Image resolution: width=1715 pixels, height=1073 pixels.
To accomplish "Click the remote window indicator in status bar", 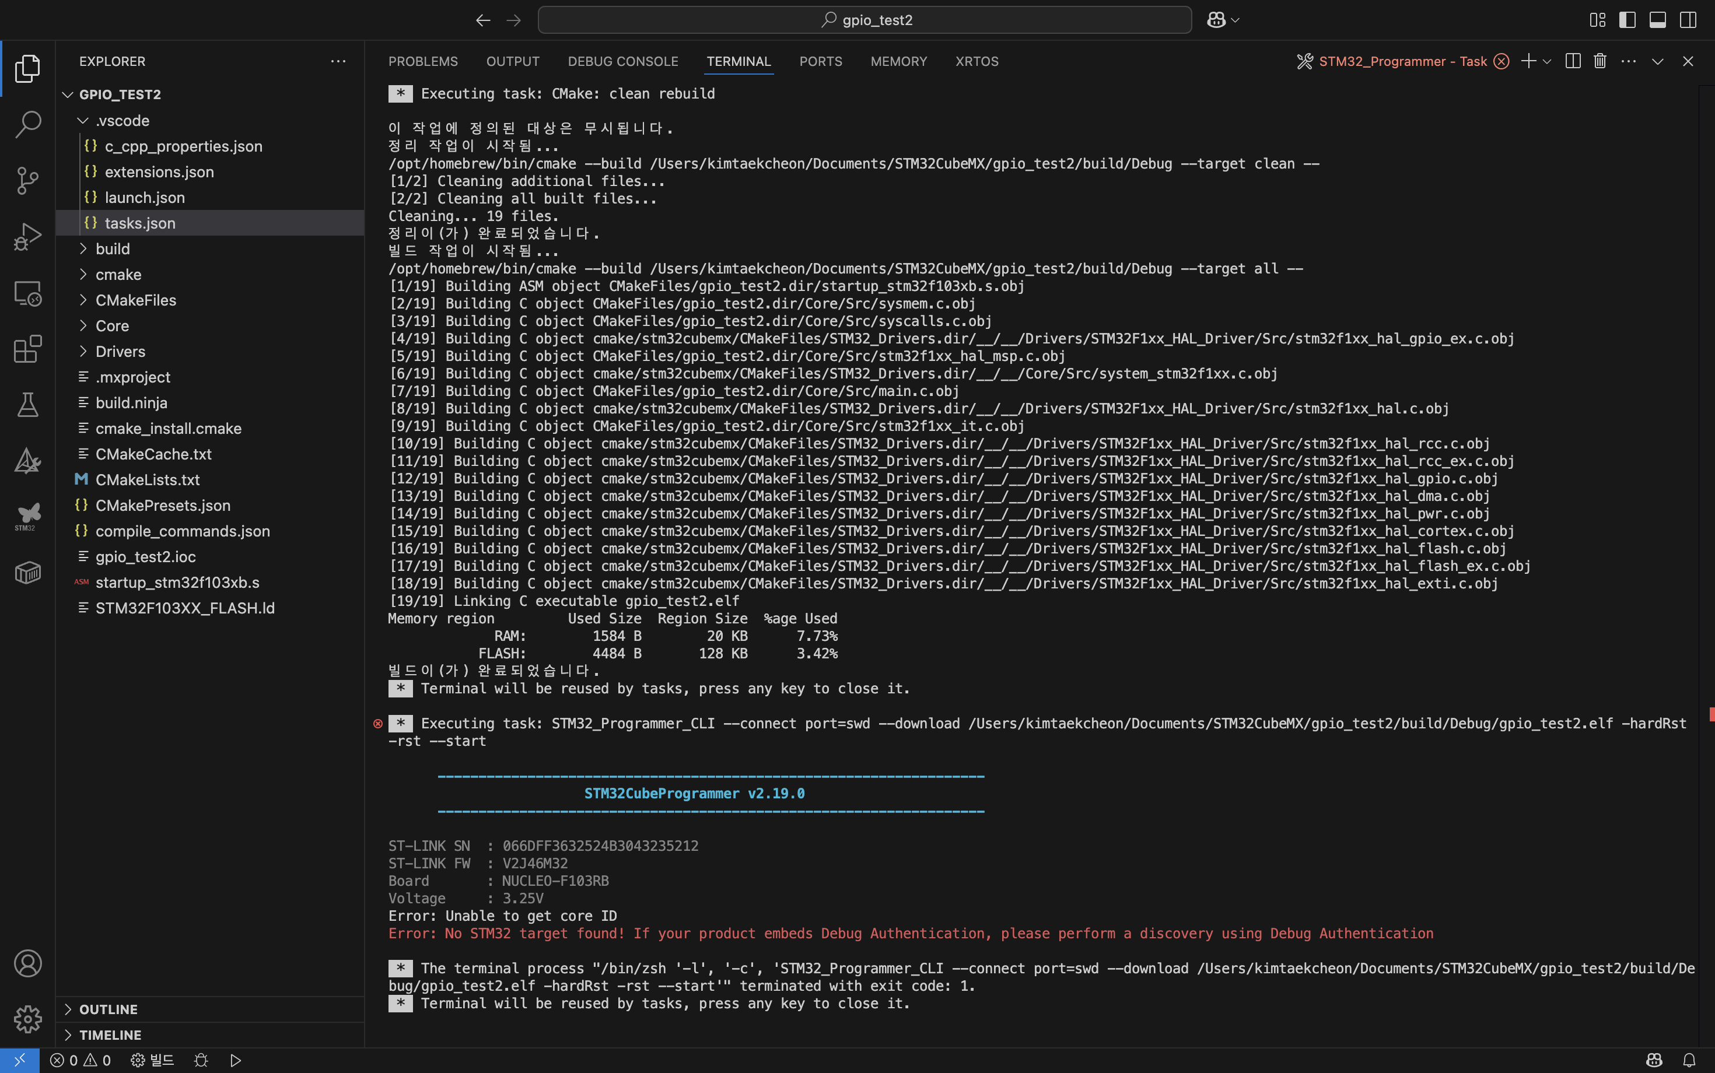I will [x=20, y=1060].
